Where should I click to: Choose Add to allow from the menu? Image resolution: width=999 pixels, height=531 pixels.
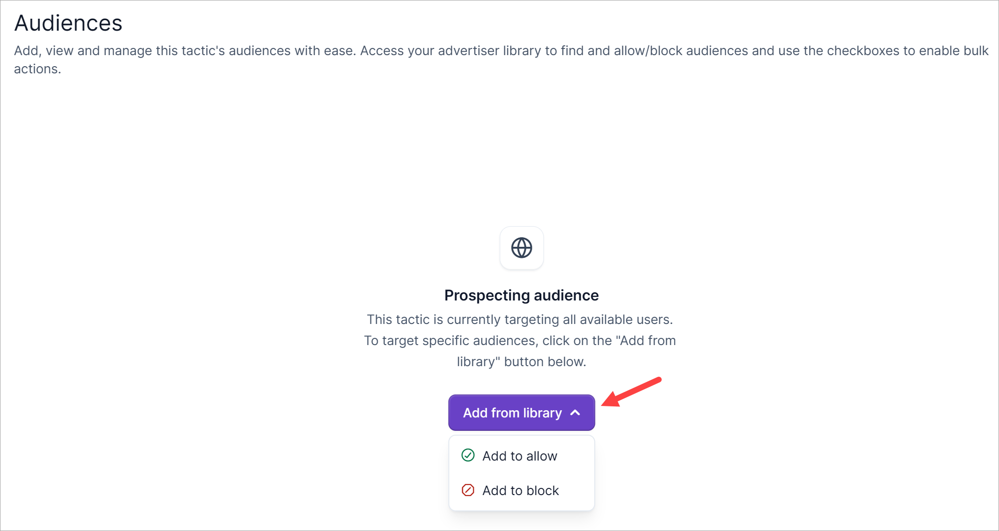(520, 456)
